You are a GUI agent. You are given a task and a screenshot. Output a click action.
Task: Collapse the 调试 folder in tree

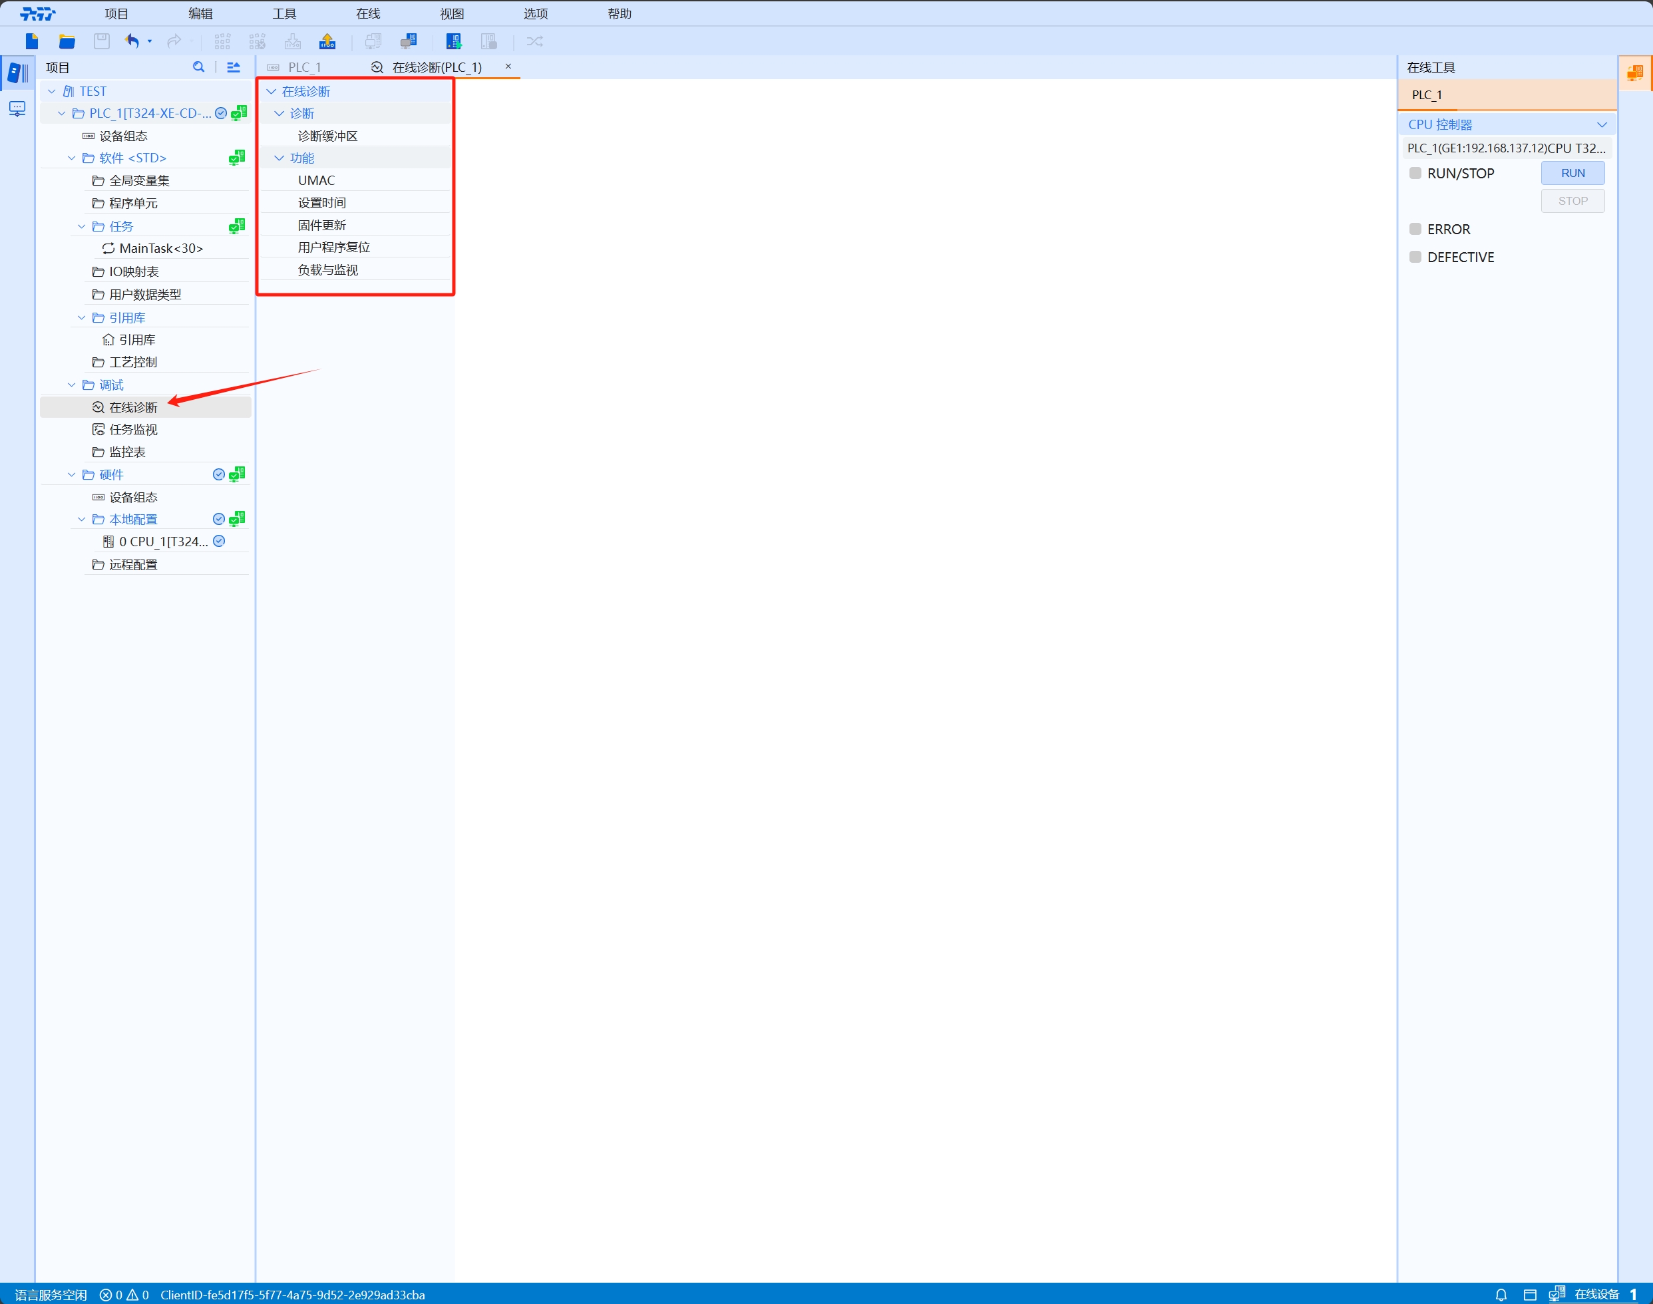click(x=72, y=385)
